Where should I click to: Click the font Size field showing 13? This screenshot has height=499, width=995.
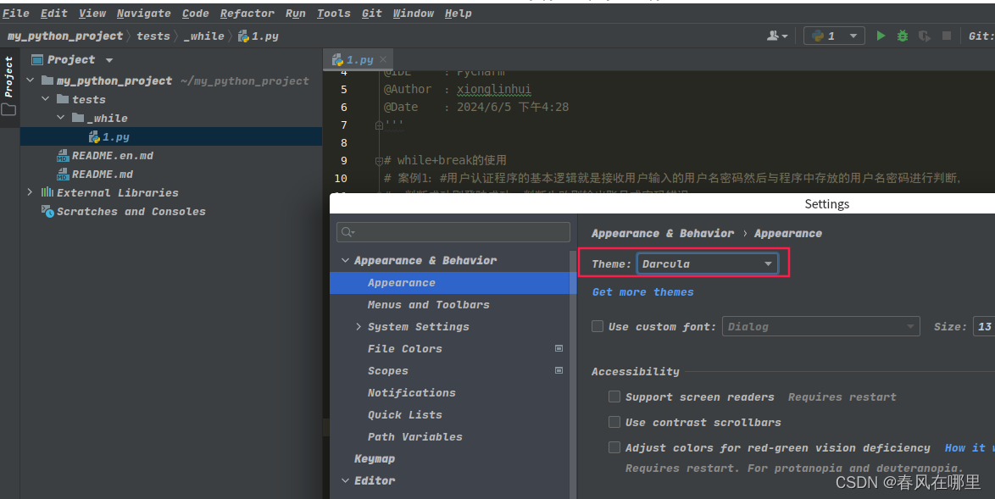pyautogui.click(x=984, y=326)
